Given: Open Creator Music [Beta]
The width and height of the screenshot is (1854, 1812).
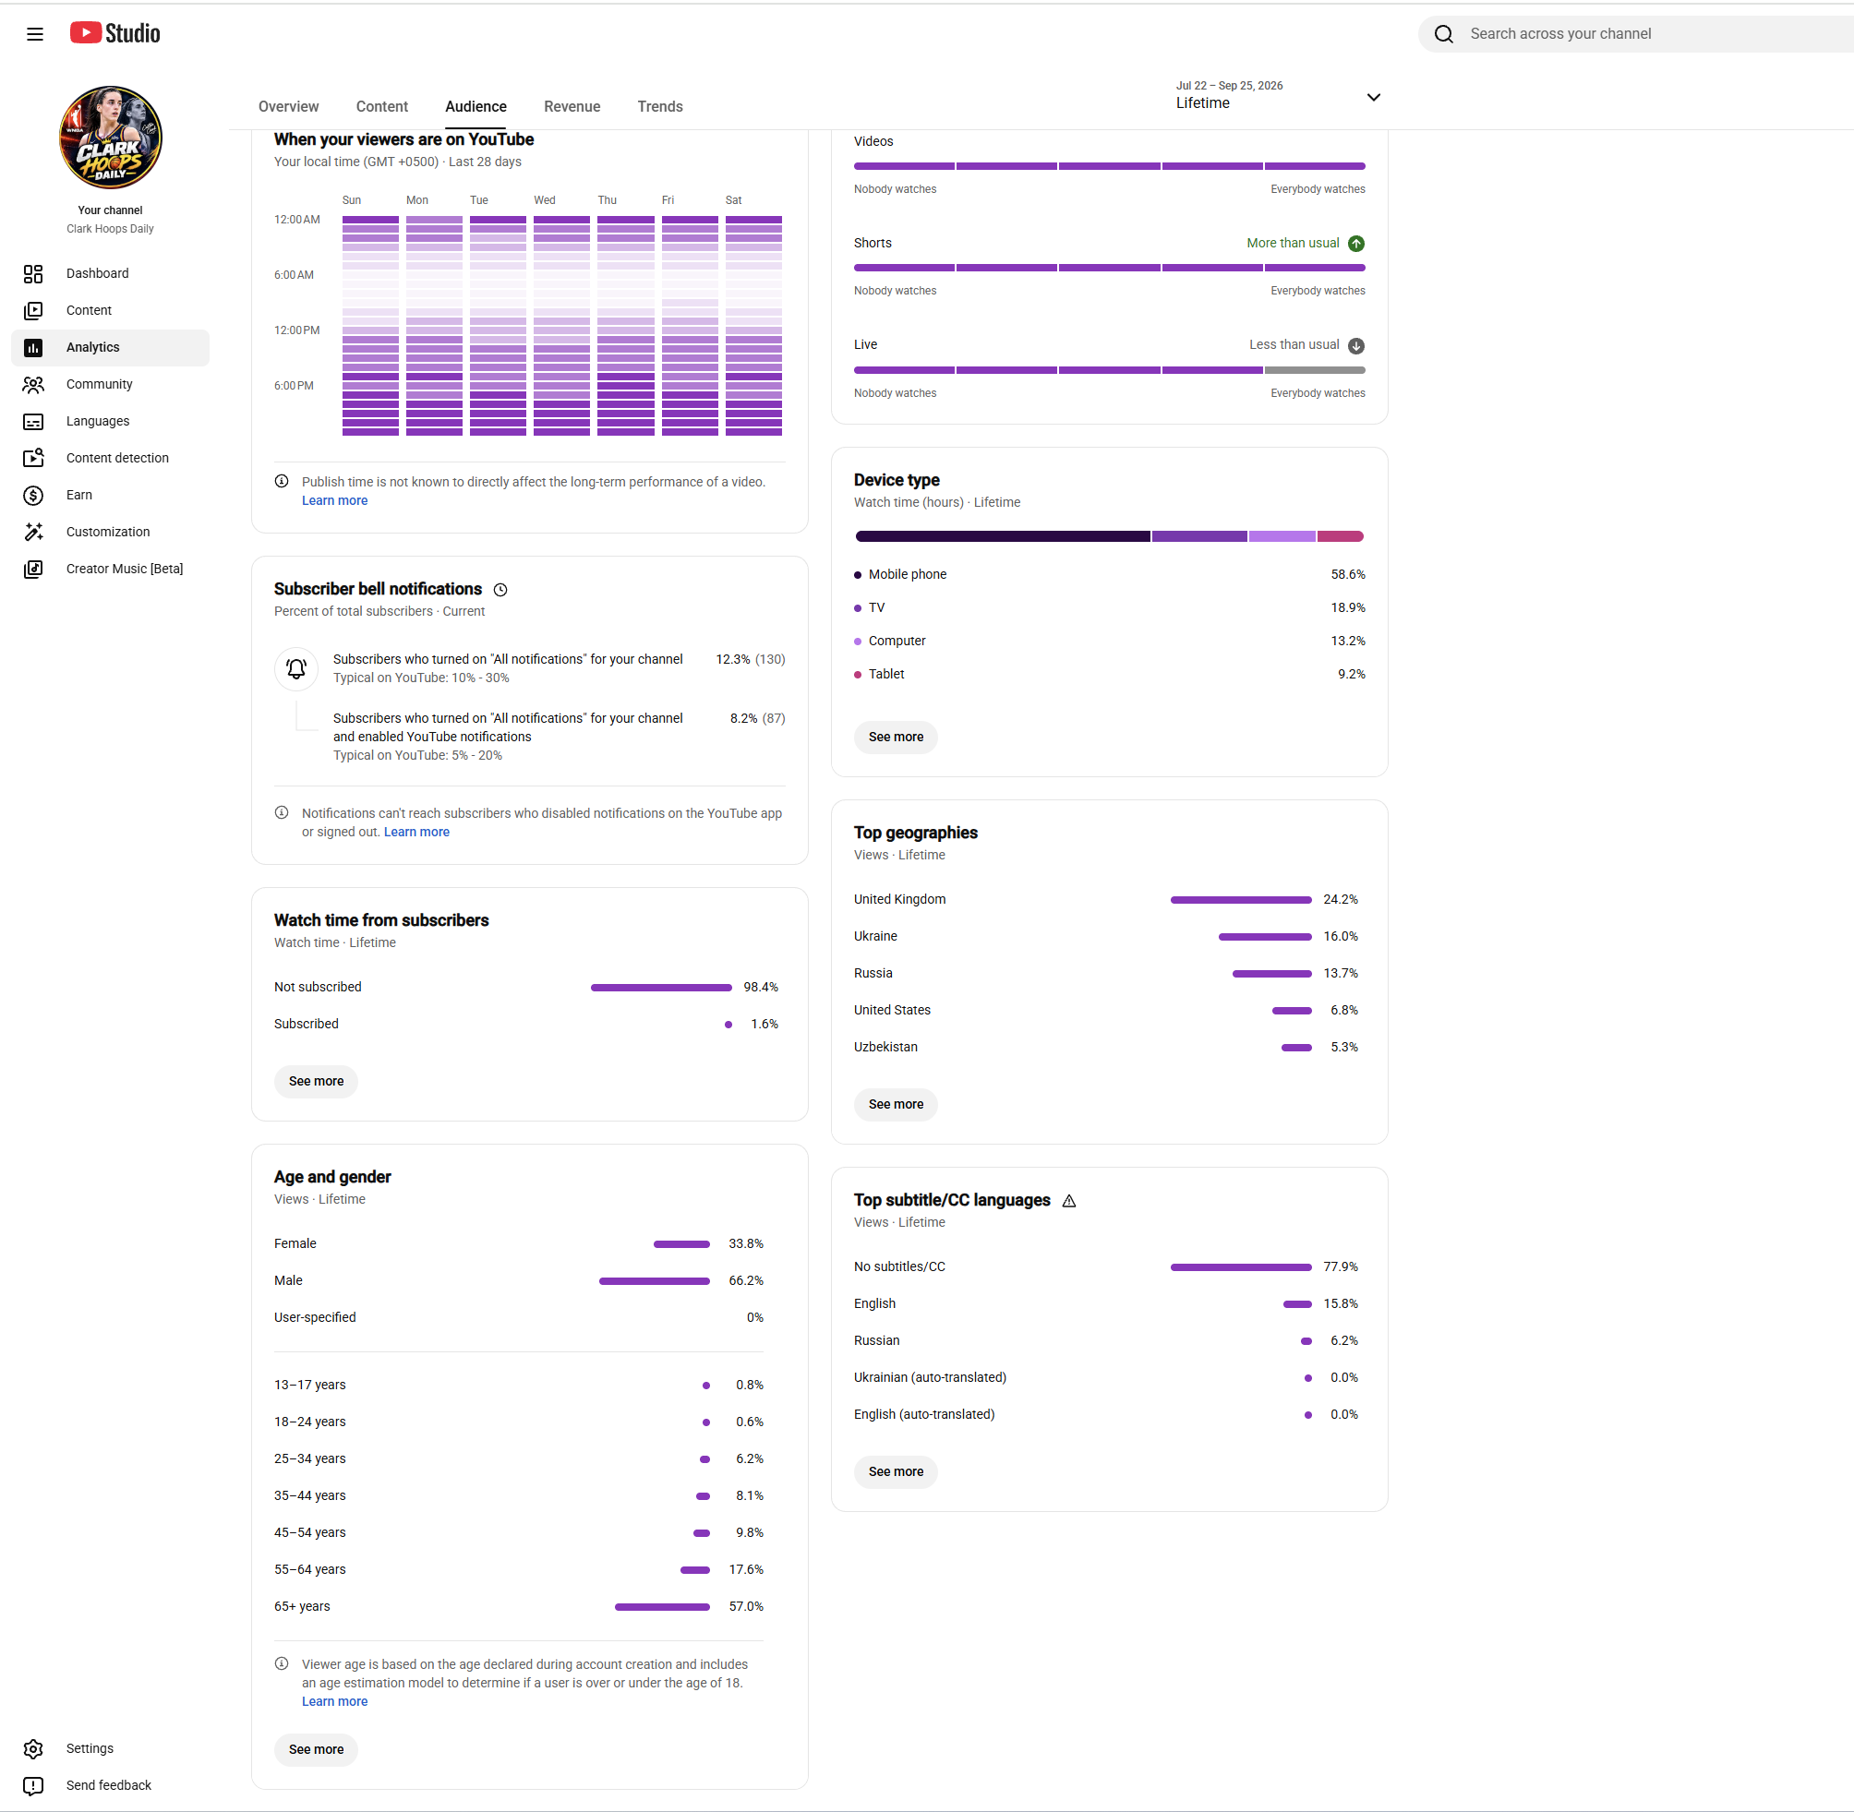Looking at the screenshot, I should 111,570.
